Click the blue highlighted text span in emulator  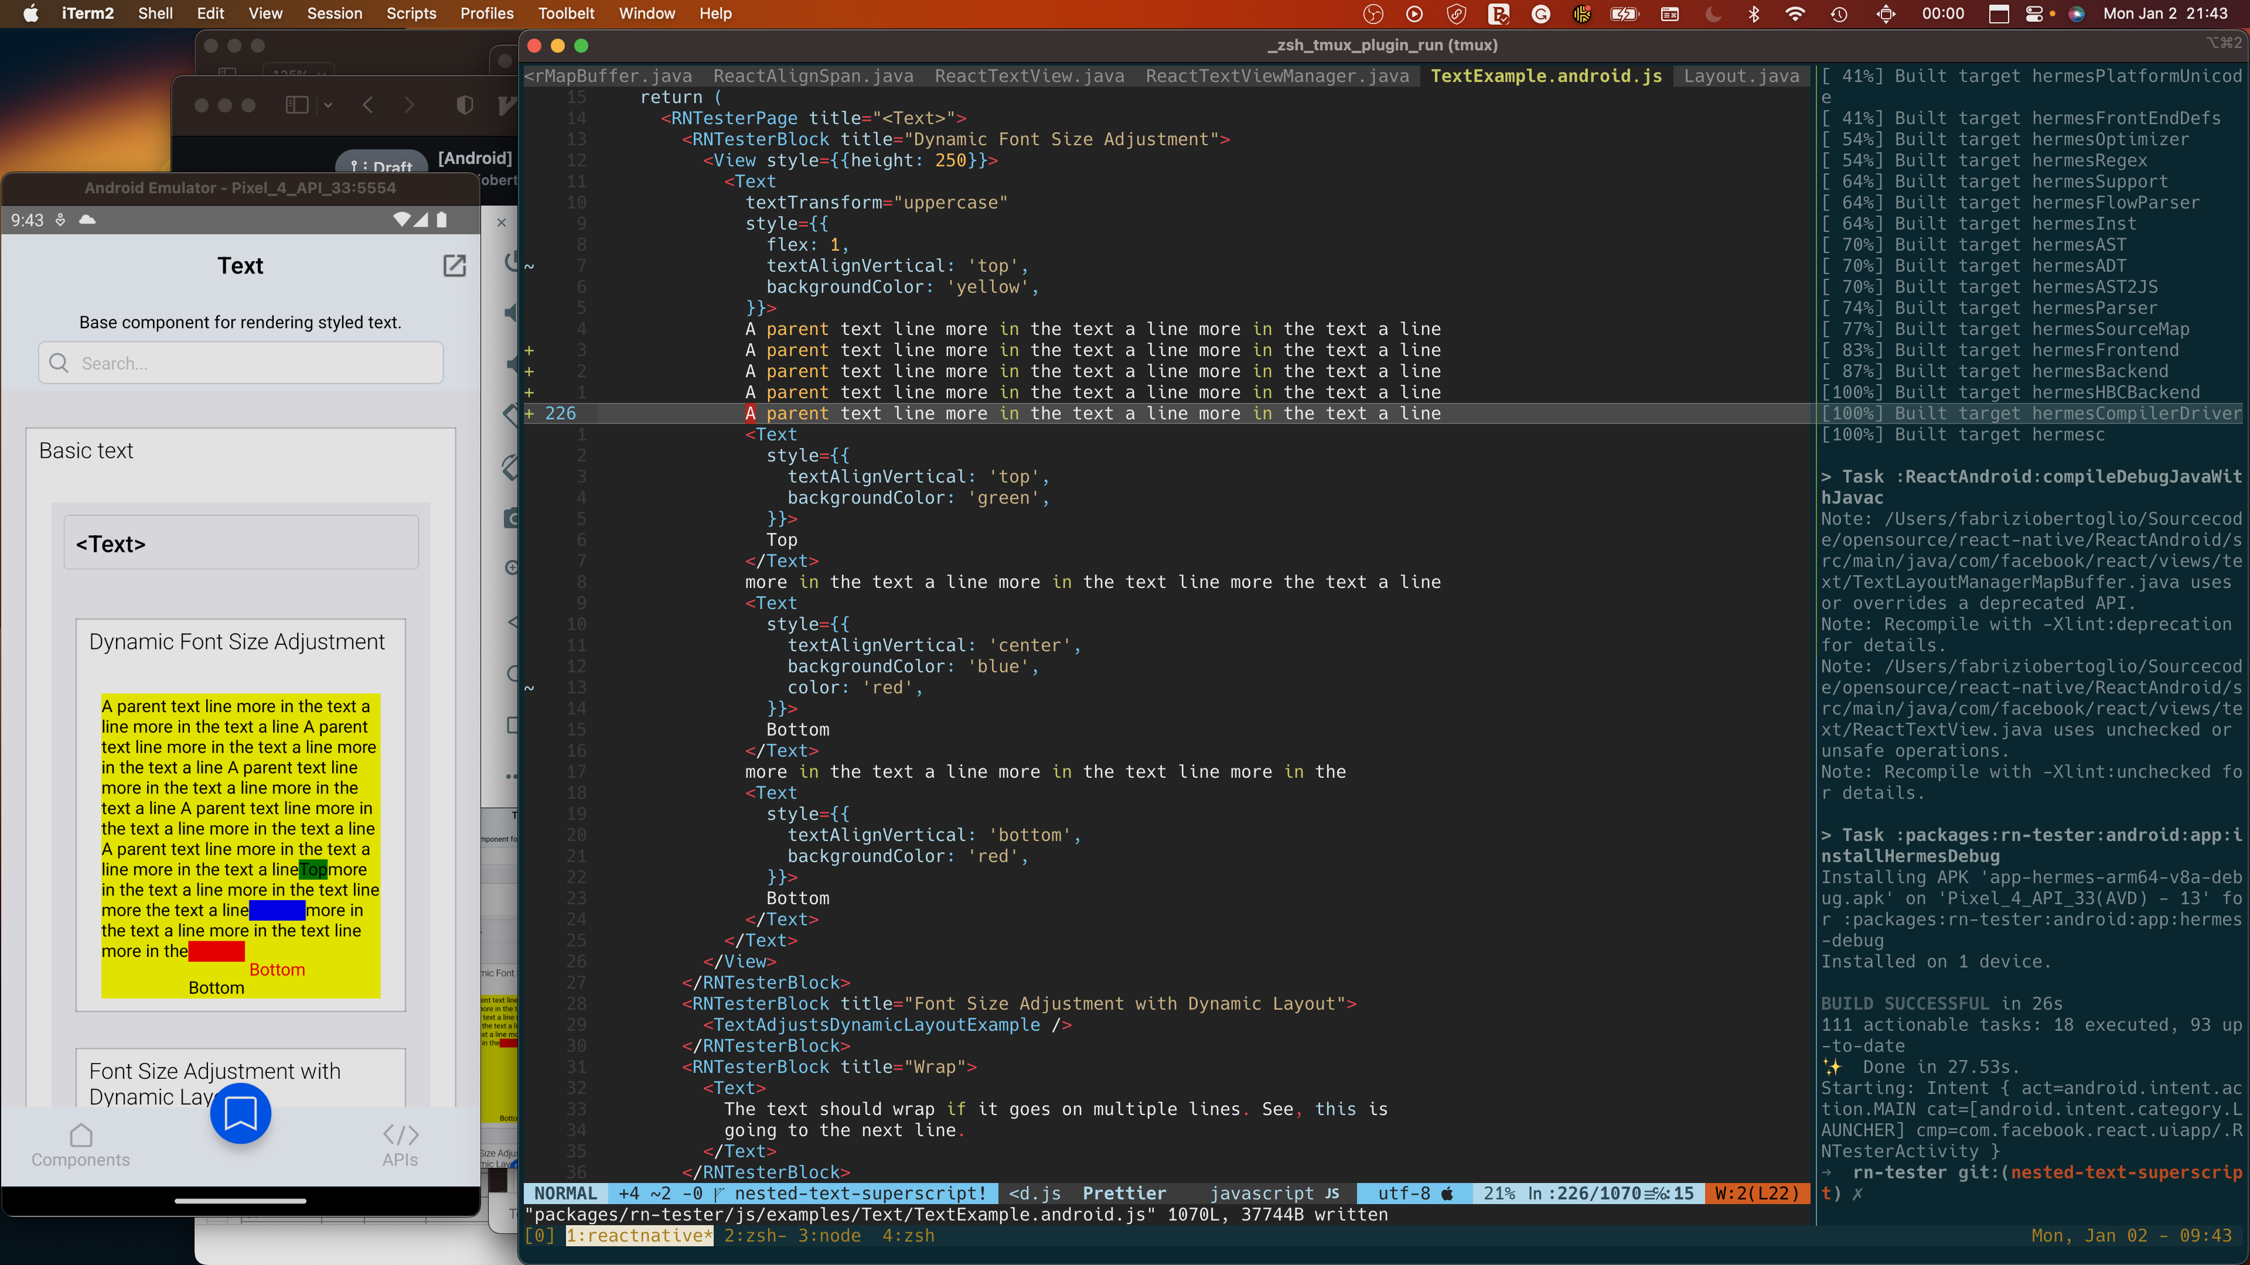(277, 911)
